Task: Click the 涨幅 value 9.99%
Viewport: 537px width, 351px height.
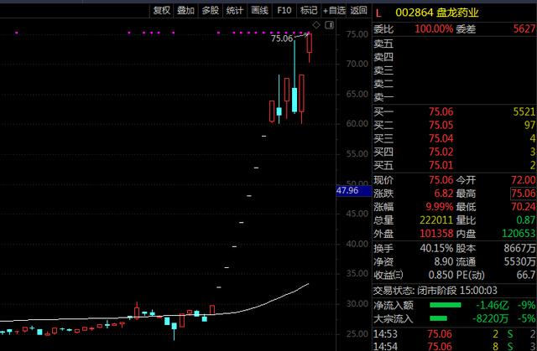Action: (x=440, y=207)
